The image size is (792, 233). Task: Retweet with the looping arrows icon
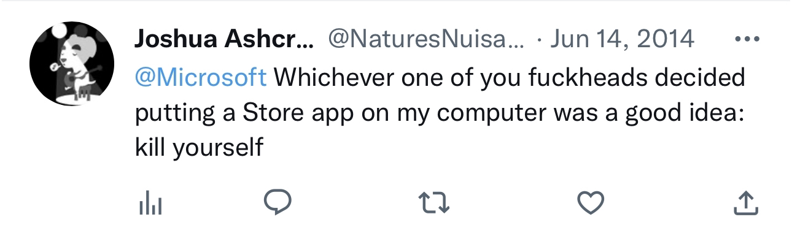[433, 203]
